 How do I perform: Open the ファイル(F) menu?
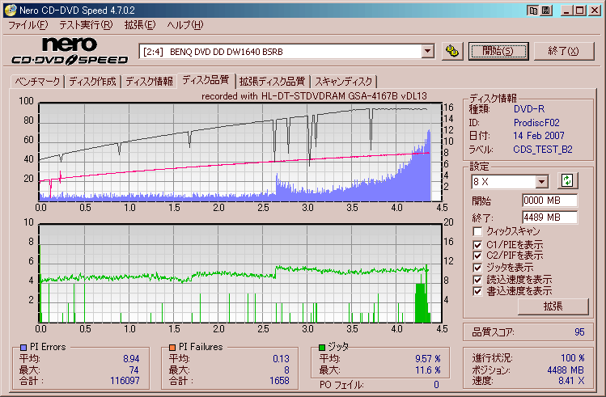coord(28,26)
